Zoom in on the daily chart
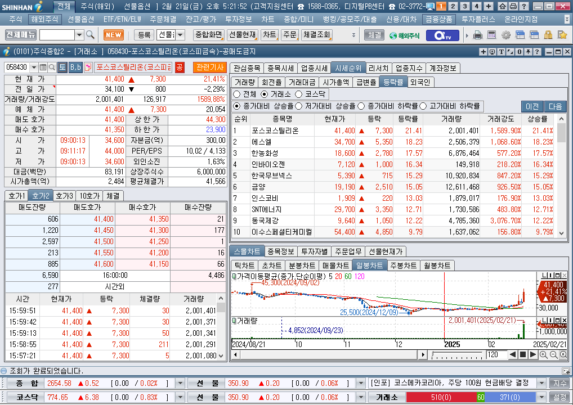 [543, 354]
